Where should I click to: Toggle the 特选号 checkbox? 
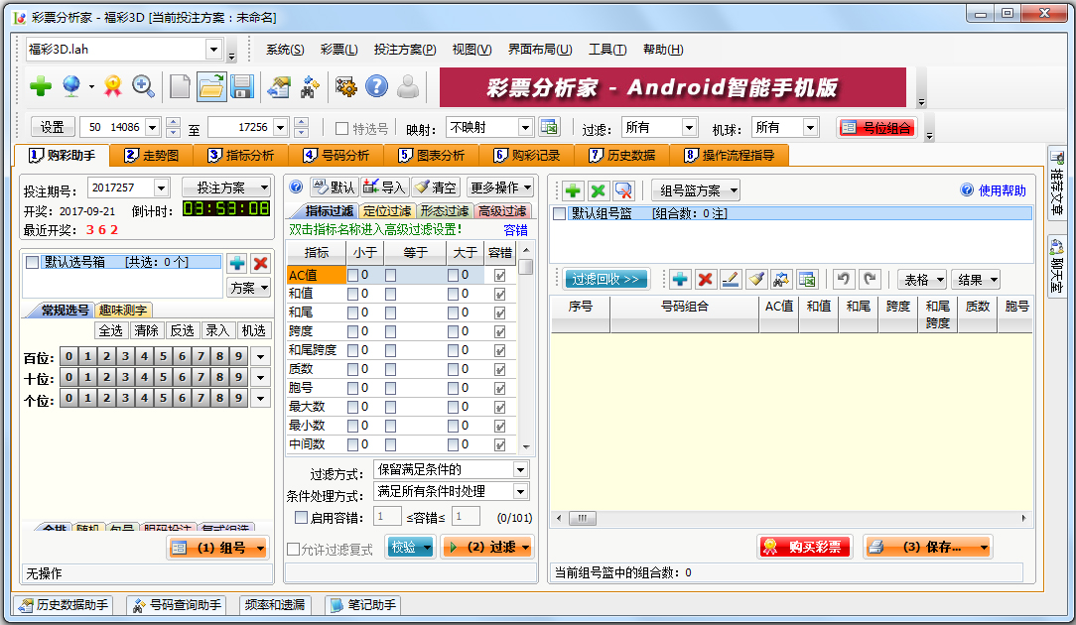point(342,128)
